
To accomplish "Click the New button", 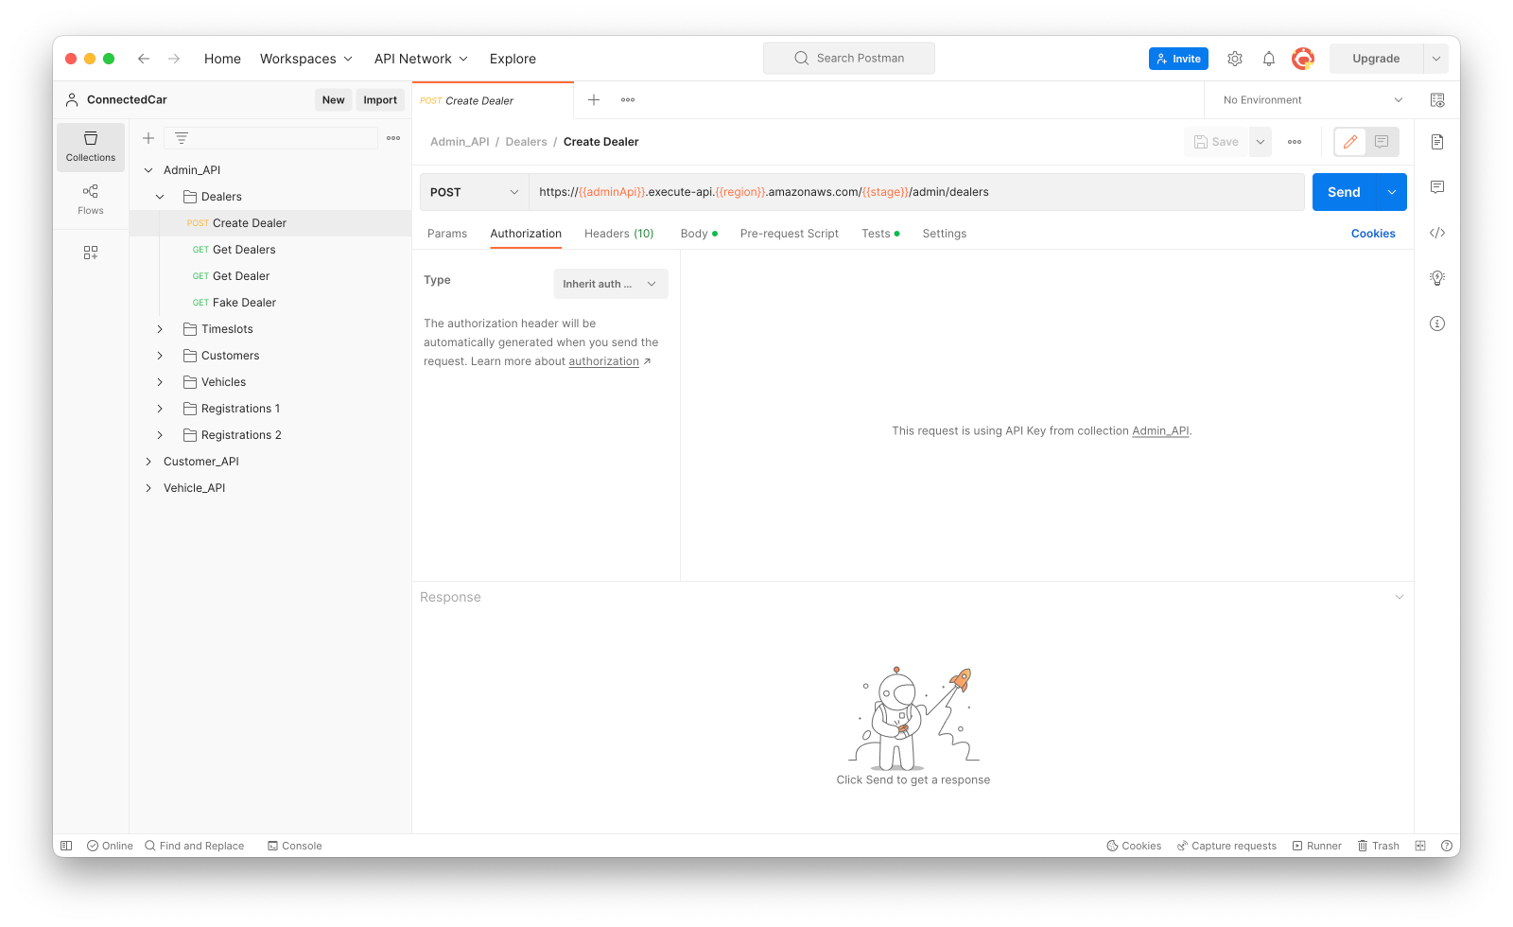I will point(333,100).
